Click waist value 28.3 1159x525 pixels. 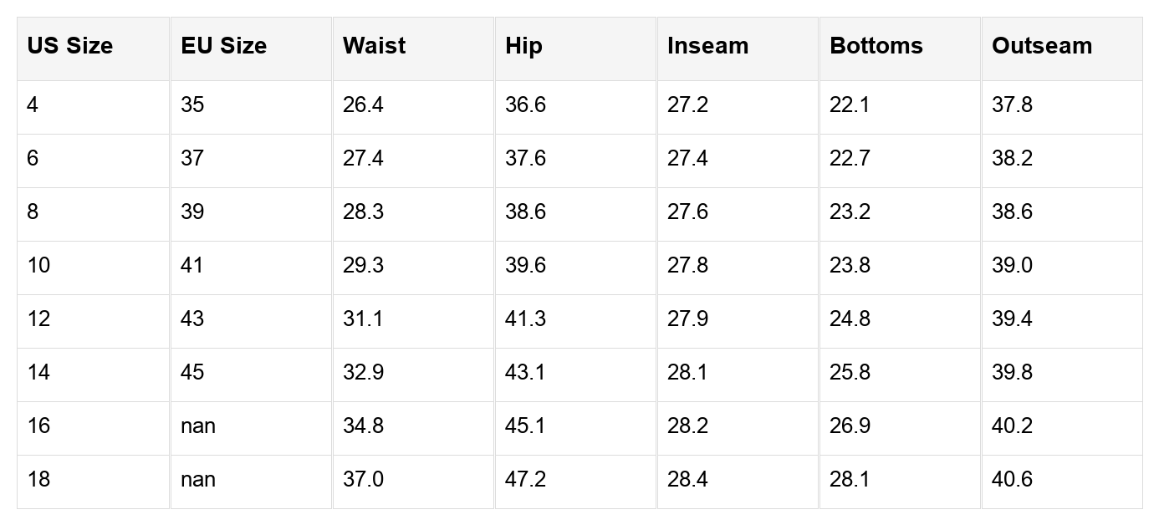pyautogui.click(x=363, y=212)
